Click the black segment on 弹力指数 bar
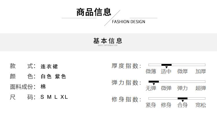This screenshot has width=217, height=121. tap(154, 82)
